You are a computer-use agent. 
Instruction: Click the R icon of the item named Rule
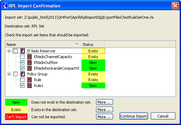pyautogui.click(x=29, y=79)
